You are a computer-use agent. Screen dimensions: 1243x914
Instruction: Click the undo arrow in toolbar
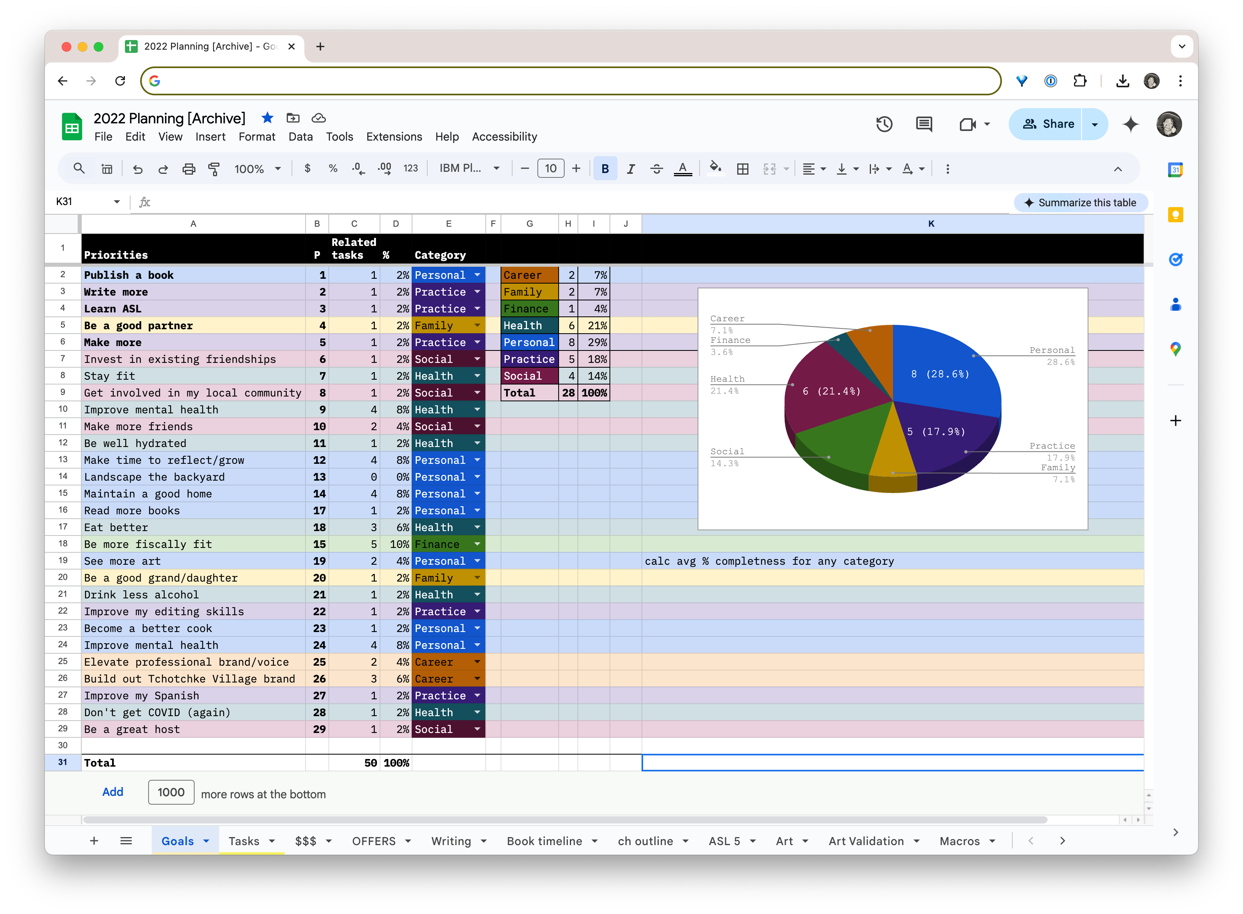(137, 169)
